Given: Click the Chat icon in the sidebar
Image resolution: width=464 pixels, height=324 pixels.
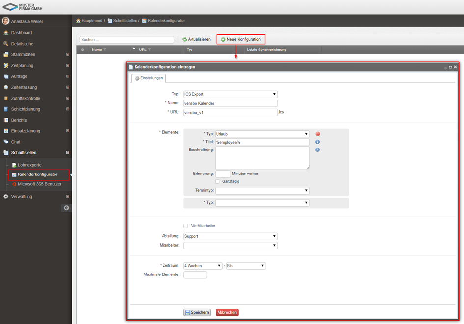Looking at the screenshot, I should click(6, 142).
